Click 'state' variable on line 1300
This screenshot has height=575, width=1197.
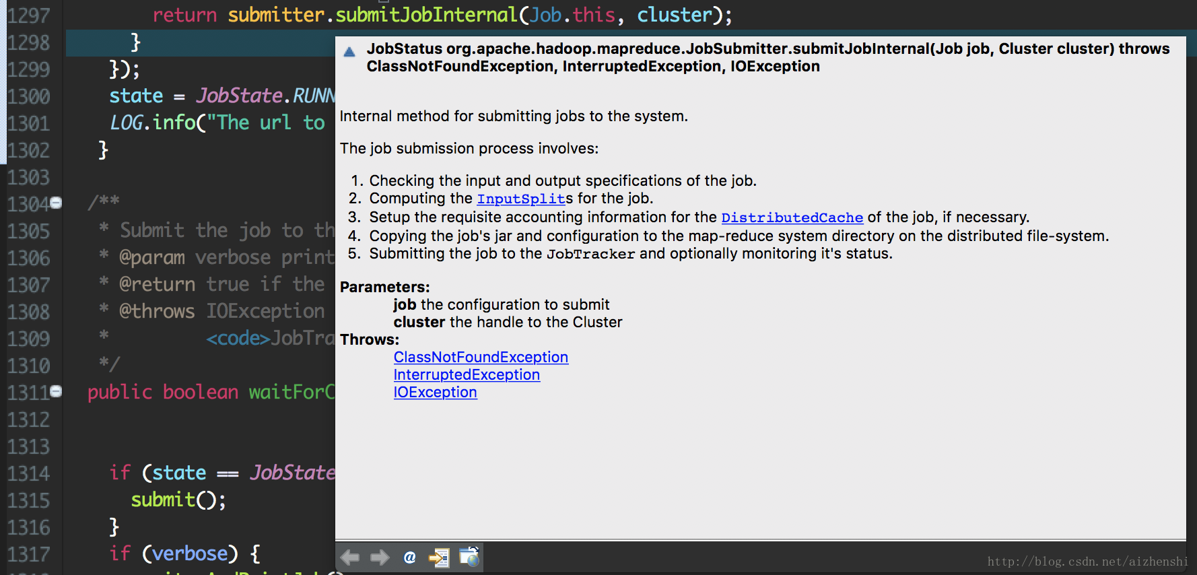click(x=136, y=96)
